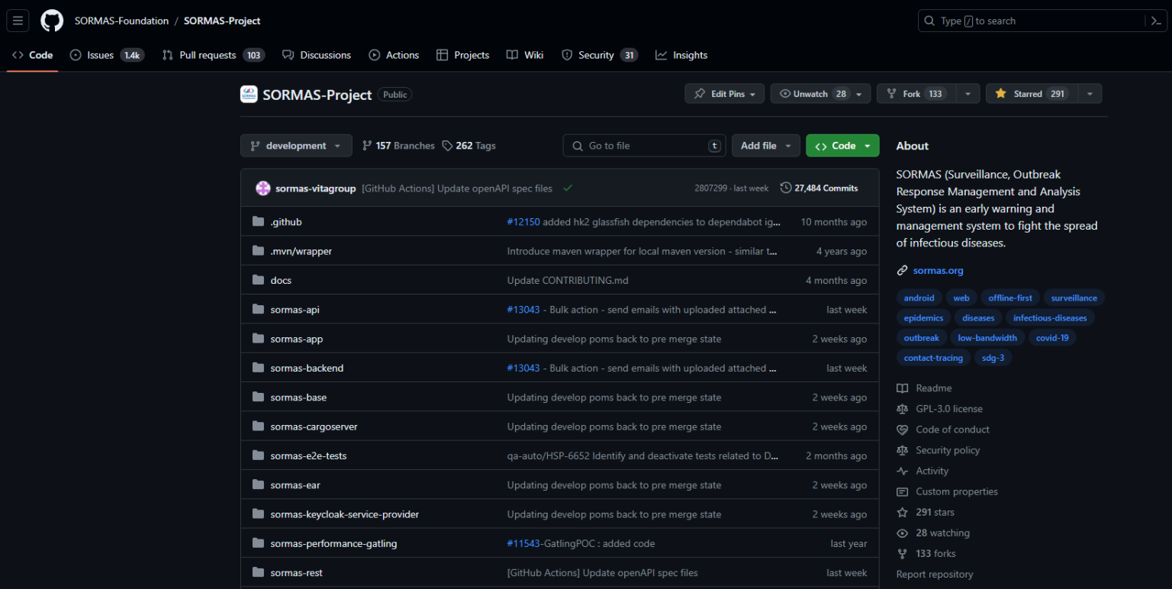Open the Pull requests tab
Viewport: 1172px width, 589px height.
[x=213, y=55]
